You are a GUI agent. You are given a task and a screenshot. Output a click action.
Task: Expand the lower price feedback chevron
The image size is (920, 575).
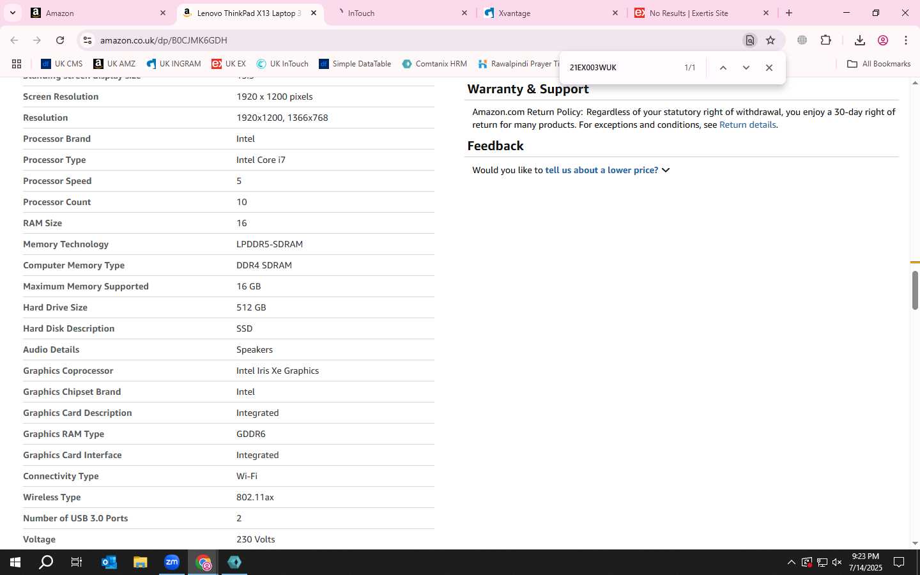[666, 170]
